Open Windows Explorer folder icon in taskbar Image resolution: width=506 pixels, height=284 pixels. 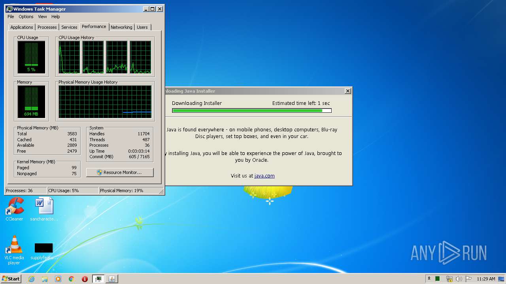(45, 279)
